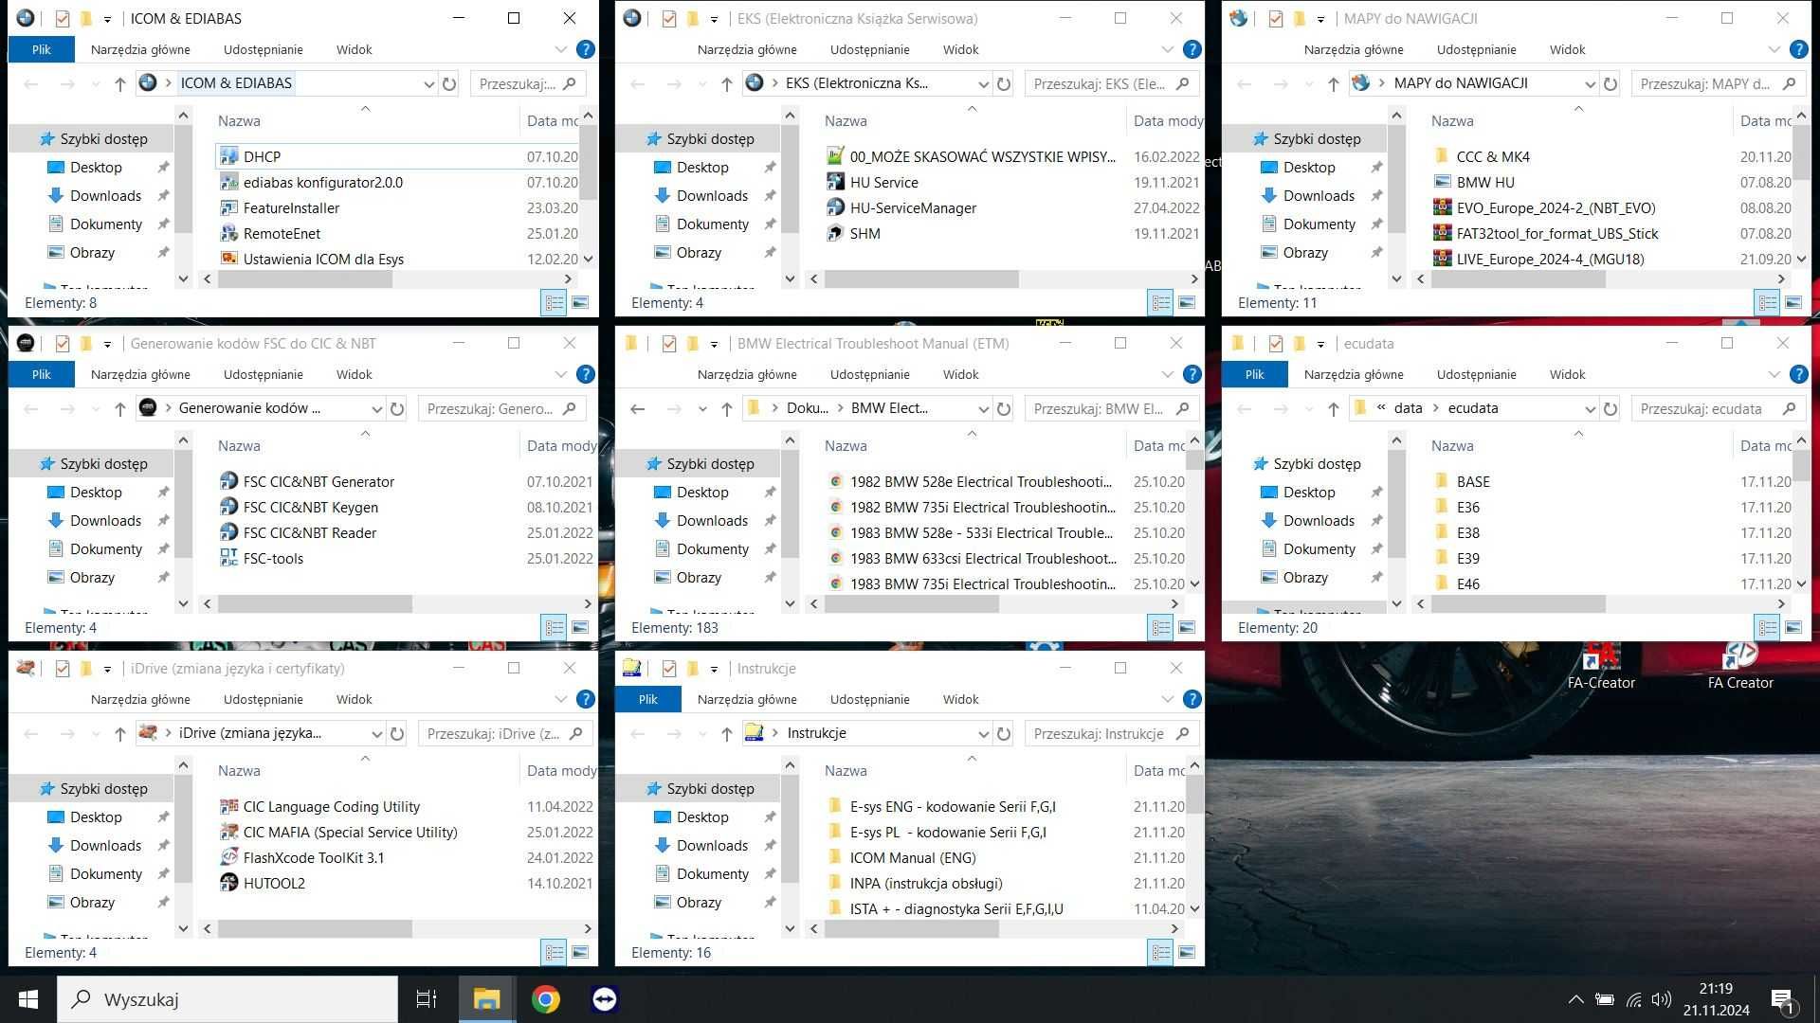This screenshot has width=1820, height=1023.
Task: Expand address history dropdown in ICOM & EDIABAS
Action: [x=428, y=83]
